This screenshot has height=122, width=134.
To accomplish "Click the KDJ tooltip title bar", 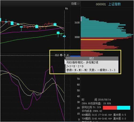I will (92, 58).
